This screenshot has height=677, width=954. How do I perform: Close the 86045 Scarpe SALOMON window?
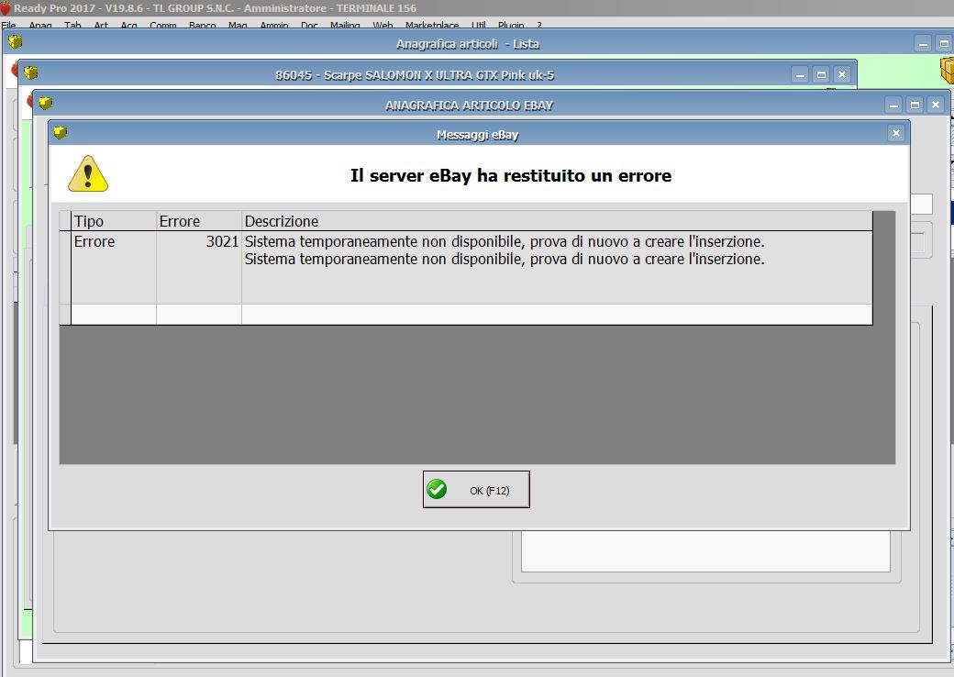(842, 75)
